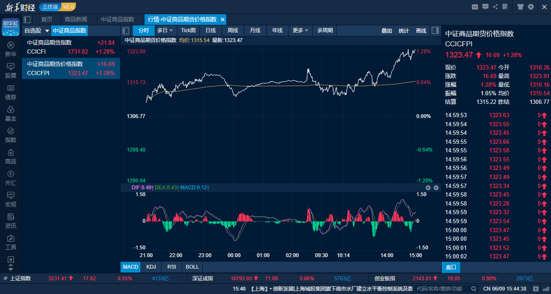551x294 pixels.
Task: Expand the 多日 dropdown
Action: click(x=165, y=30)
